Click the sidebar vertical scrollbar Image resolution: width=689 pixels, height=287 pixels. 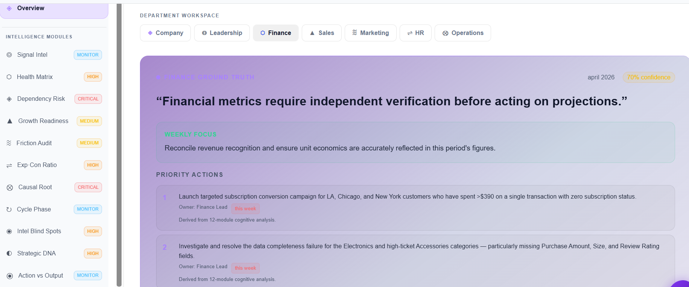[119, 145]
